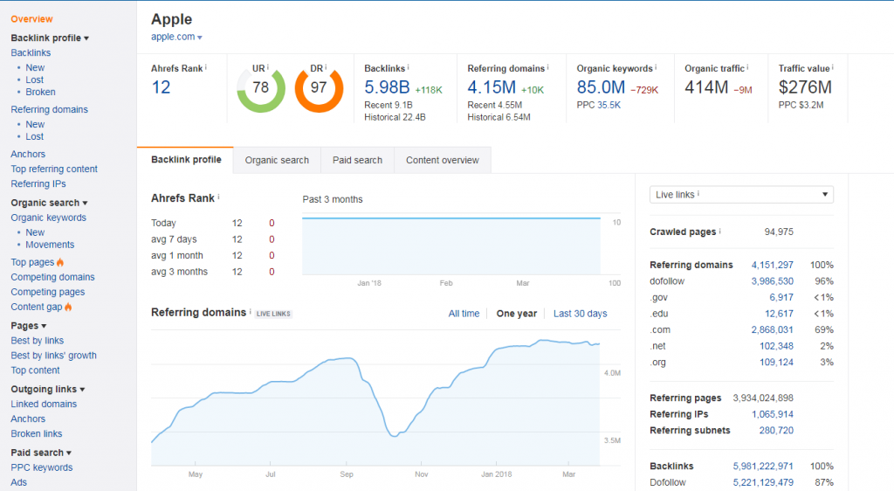Viewport: 894px width, 491px height.
Task: Click the 5.98B backlinks total
Action: (387, 87)
